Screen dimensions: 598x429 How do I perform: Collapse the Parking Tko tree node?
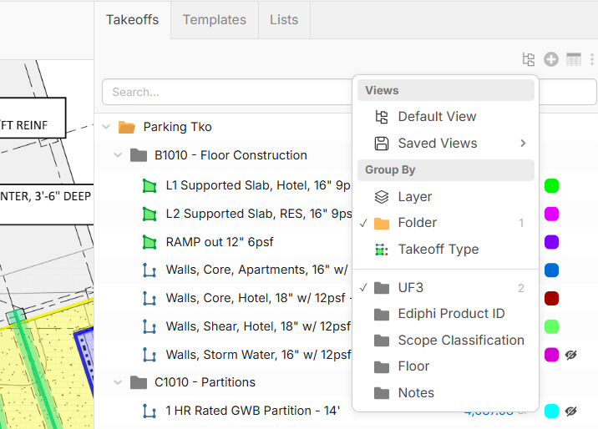coord(106,127)
